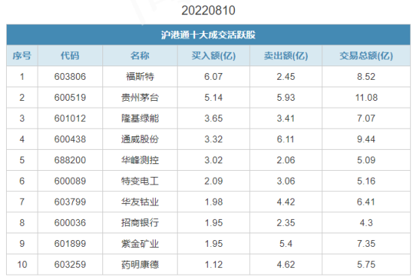The image size is (417, 280).
Task: Click stock name 紫金矿业
Action: [140, 244]
